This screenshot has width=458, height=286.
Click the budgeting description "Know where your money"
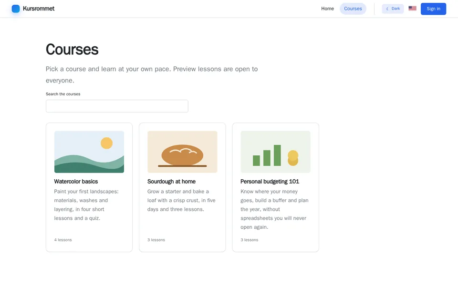point(275,209)
